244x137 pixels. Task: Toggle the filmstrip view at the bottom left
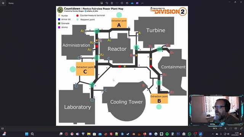click(3, 128)
